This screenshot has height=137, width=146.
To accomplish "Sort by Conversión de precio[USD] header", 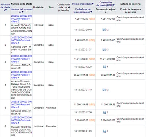I will [105, 4].
